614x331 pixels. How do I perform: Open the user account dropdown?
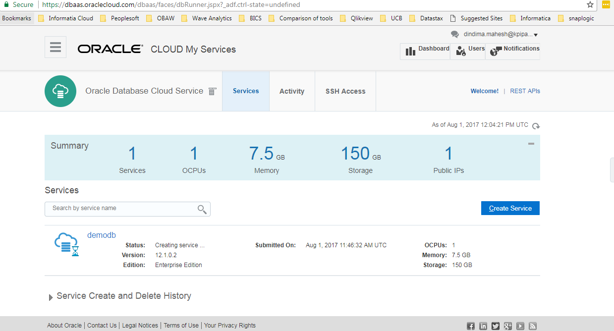(501, 35)
